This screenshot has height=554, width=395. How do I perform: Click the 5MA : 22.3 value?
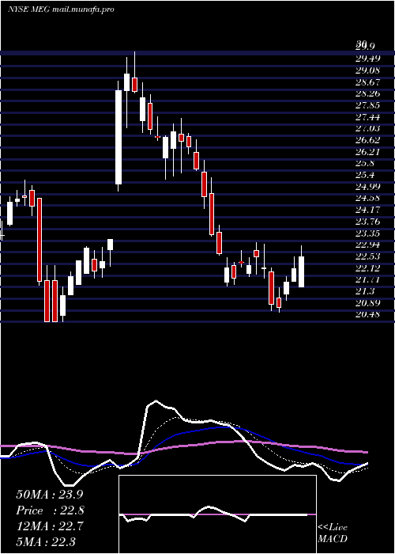(46, 541)
